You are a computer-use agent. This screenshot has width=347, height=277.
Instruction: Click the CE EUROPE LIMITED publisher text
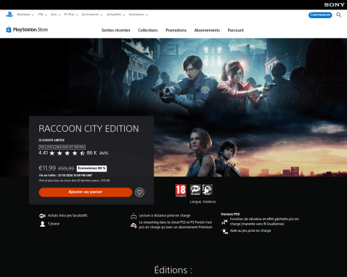[x=51, y=140]
